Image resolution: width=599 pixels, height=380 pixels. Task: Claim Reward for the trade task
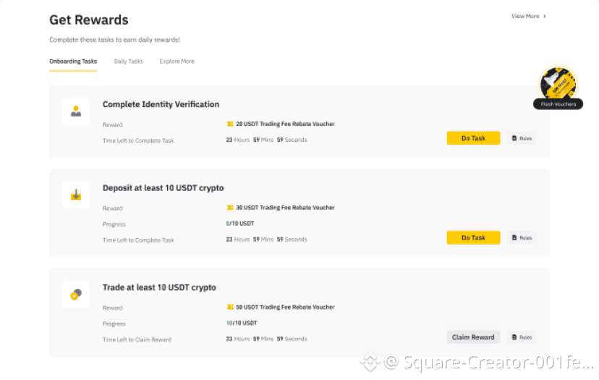point(473,337)
